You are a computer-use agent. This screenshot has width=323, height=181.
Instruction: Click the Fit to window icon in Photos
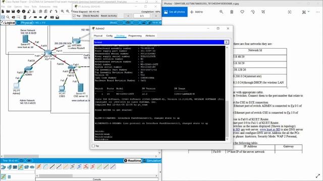[290, 12]
